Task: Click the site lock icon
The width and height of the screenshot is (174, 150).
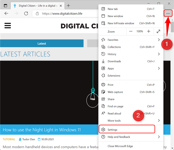Action: 37,14
